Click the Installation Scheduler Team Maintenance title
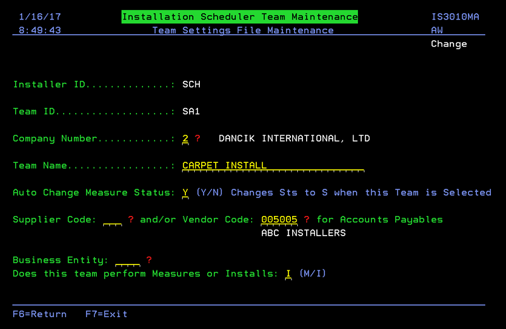 [x=240, y=17]
